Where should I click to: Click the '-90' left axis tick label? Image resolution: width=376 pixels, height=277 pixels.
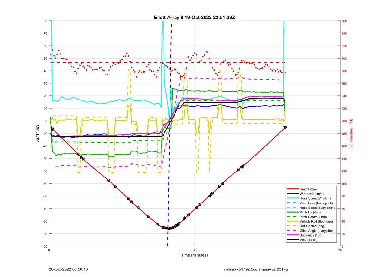click(44, 234)
